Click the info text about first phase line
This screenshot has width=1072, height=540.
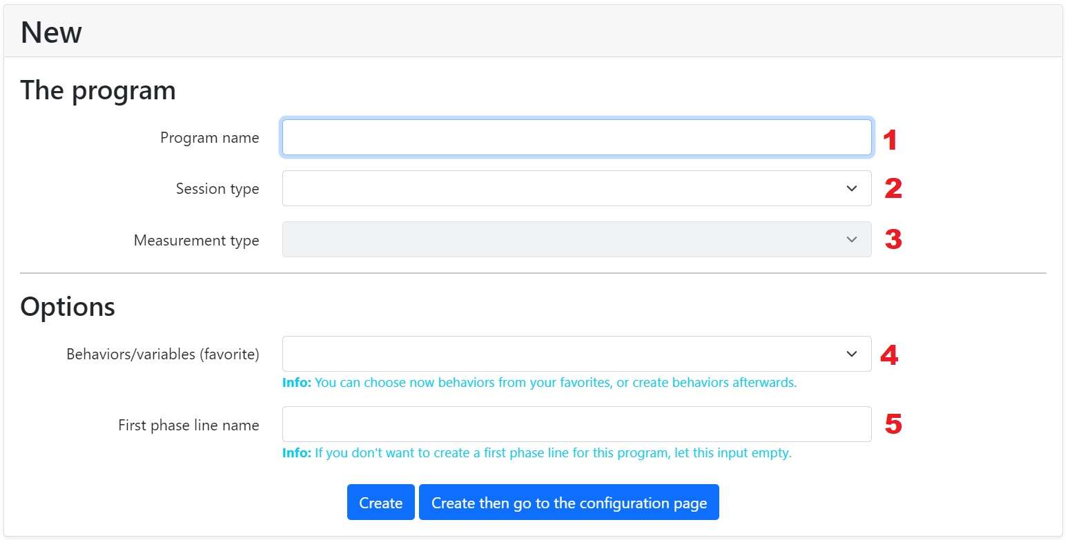[536, 453]
